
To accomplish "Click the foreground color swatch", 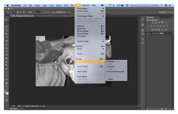I will click(x=6, y=92).
